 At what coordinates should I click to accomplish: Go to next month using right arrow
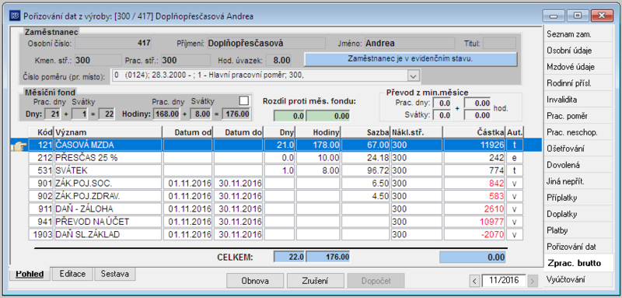pos(533,281)
